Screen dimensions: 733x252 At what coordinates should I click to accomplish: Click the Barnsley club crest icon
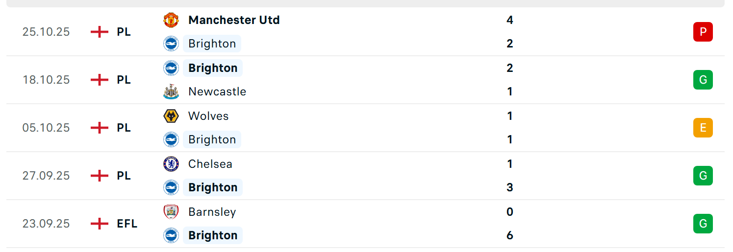click(x=171, y=212)
